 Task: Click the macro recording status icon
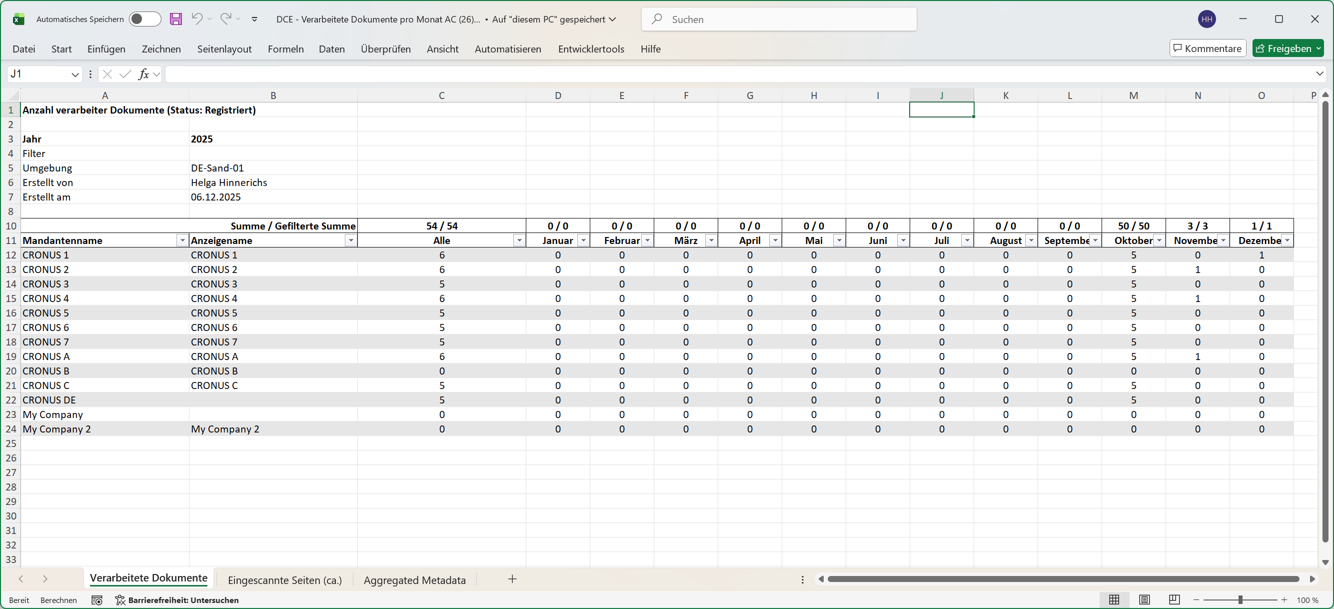pyautogui.click(x=97, y=600)
